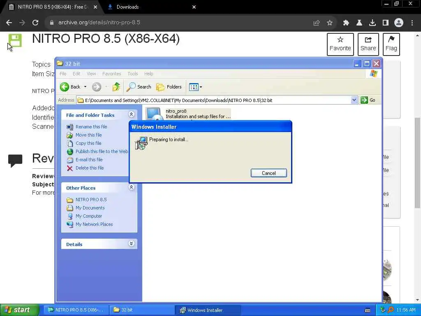421x316 pixels.
Task: Click the keyboard icon in system tray
Action: coord(368,310)
